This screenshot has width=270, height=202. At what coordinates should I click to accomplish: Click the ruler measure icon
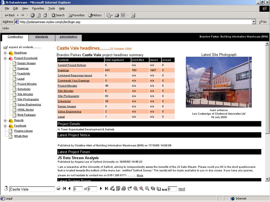coord(165,189)
